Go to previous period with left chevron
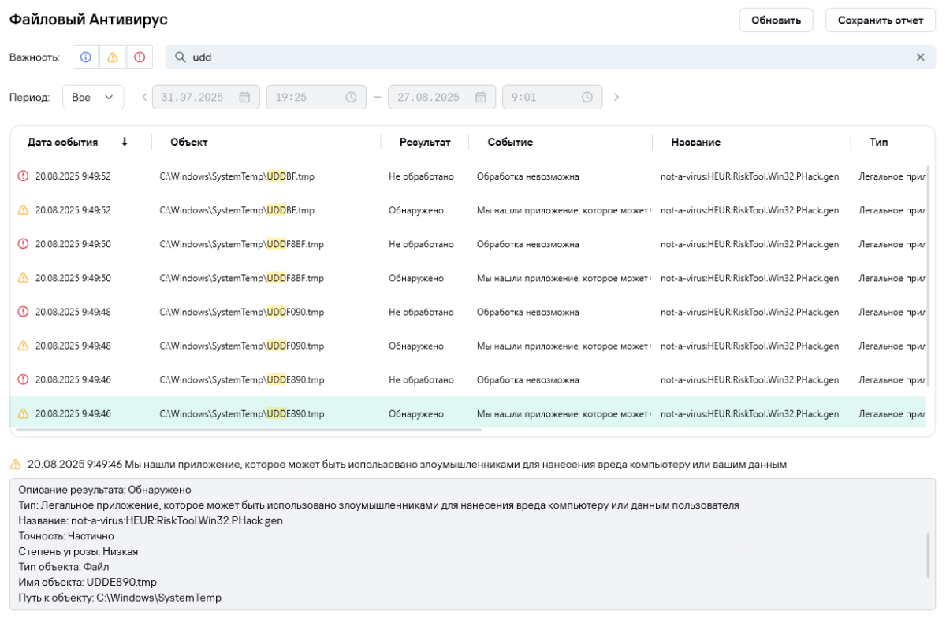The height and width of the screenshot is (622, 946). pos(144,98)
